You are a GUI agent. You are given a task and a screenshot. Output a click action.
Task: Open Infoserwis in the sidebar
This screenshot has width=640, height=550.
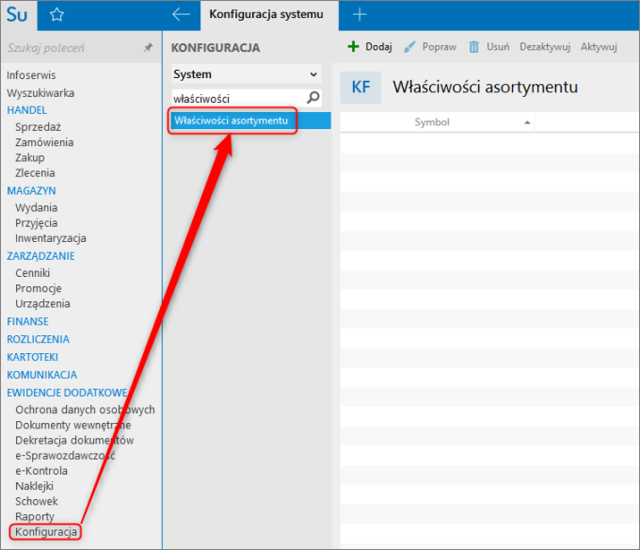pyautogui.click(x=31, y=75)
